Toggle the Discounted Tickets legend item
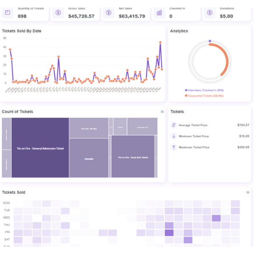The image size is (254, 254). 204,96
